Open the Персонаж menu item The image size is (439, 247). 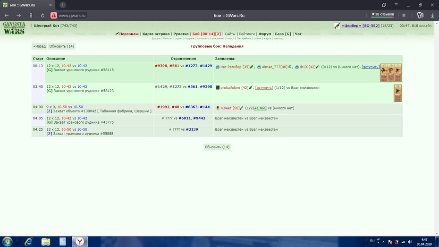pyautogui.click(x=129, y=34)
